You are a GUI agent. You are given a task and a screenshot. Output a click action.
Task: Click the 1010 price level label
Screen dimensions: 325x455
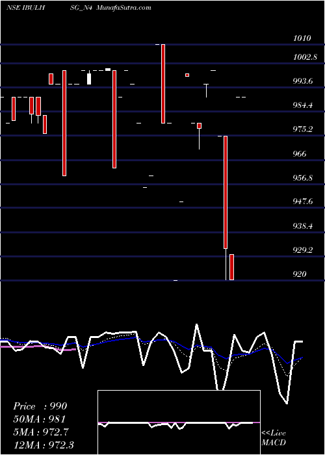302,38
